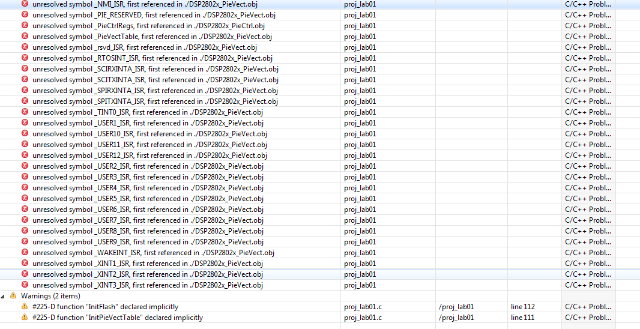This screenshot has height=329, width=640.
Task: Select the unresolved symbol _XINT1_ISR error text
Action: (148, 264)
